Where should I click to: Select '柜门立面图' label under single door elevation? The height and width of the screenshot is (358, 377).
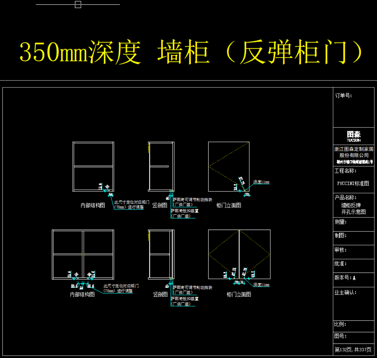[229, 205]
